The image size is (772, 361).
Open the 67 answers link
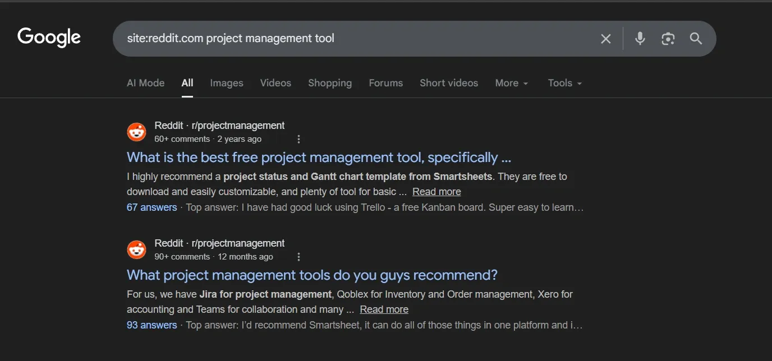(152, 207)
